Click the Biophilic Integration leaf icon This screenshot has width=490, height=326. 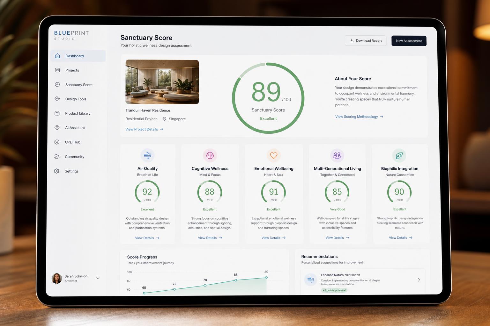(399, 155)
